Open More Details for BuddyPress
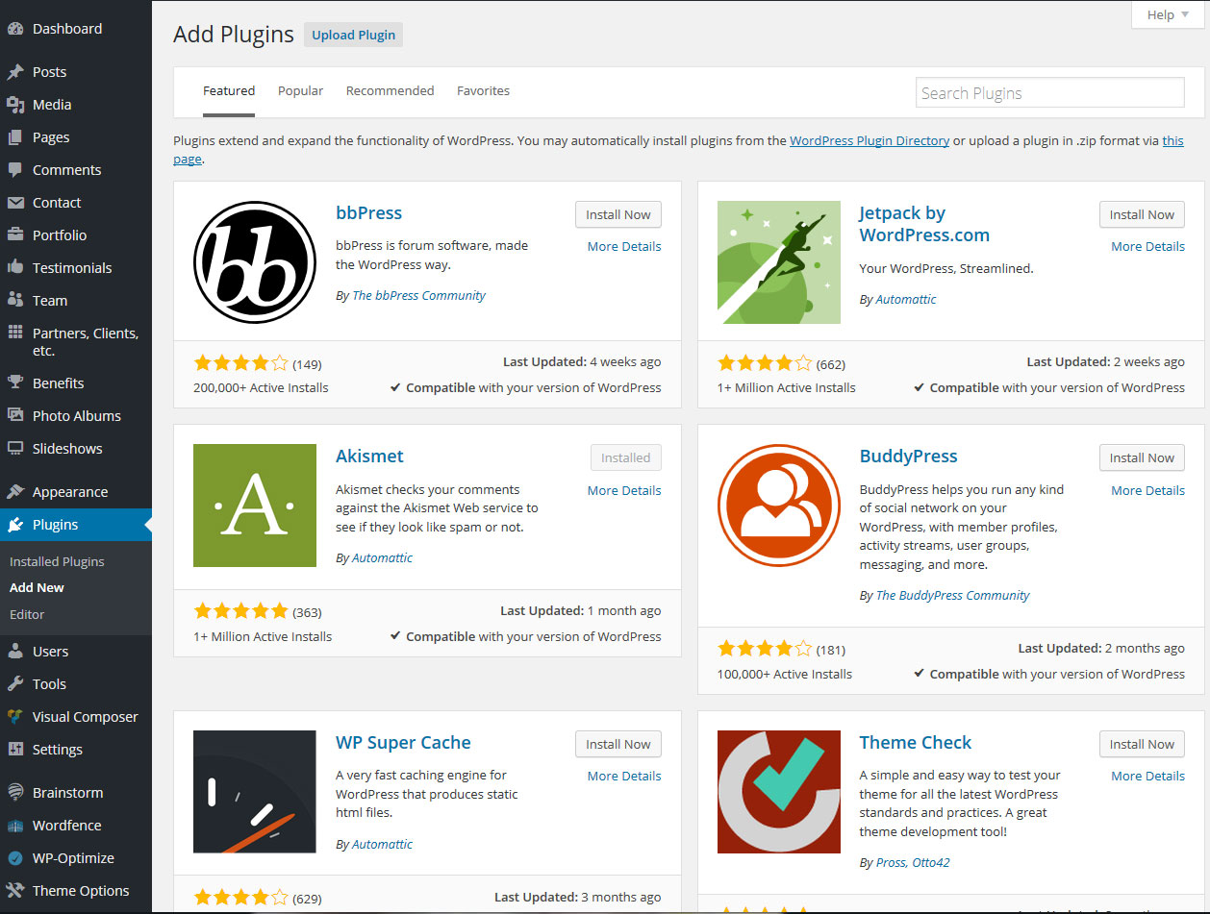1210x914 pixels. click(1147, 490)
